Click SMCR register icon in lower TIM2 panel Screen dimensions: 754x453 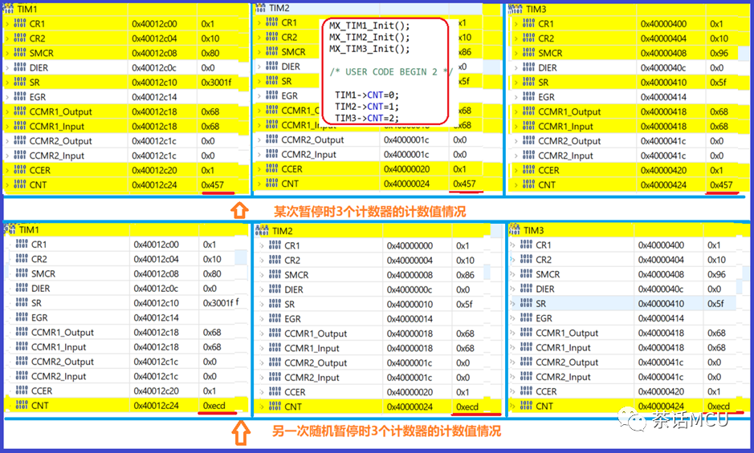(275, 274)
